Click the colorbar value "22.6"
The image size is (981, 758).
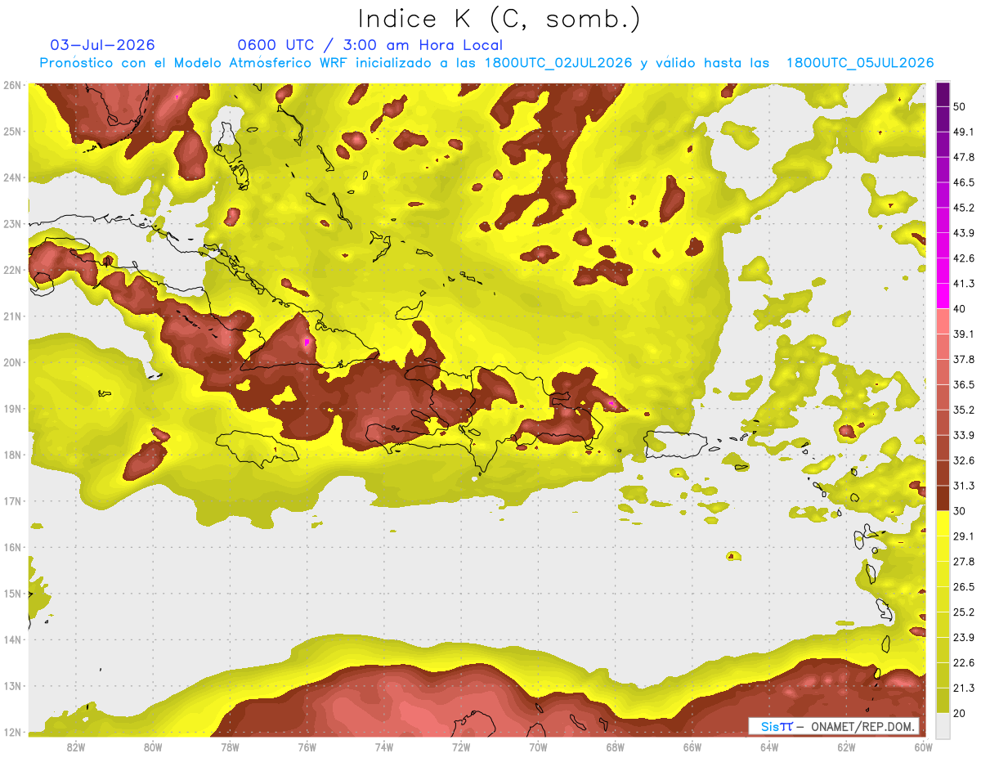click(x=965, y=663)
